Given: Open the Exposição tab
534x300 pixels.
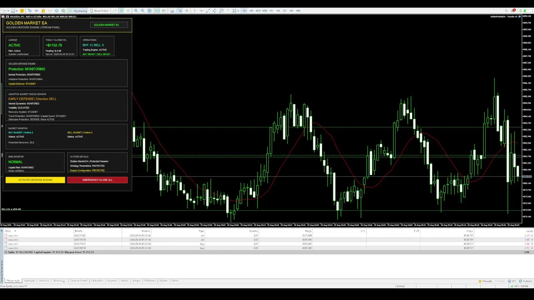Looking at the screenshot, I should coord(30,281).
